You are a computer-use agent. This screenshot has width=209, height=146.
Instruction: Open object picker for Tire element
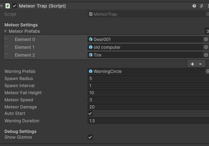click(206, 55)
